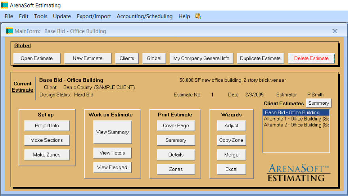Open the File menu
Viewport: 348px width, 196px height.
9,17
